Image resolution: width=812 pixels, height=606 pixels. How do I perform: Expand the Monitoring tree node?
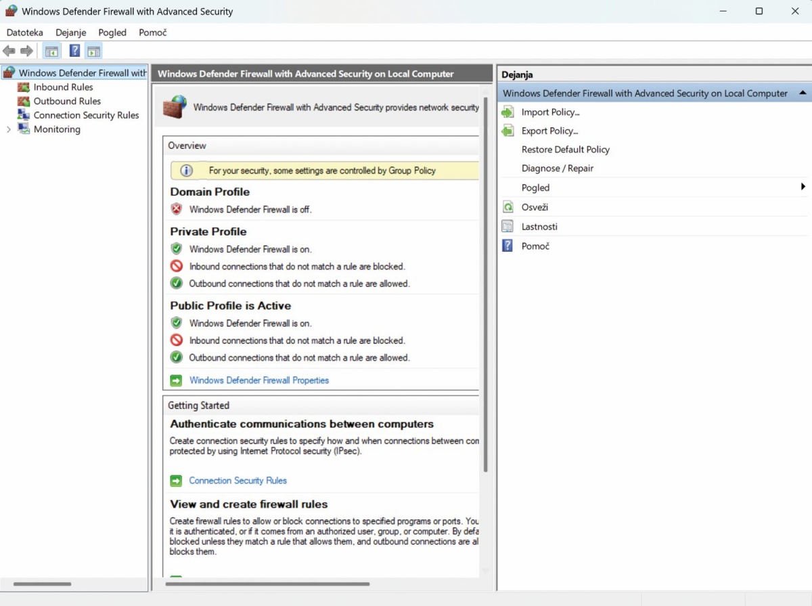(x=8, y=129)
